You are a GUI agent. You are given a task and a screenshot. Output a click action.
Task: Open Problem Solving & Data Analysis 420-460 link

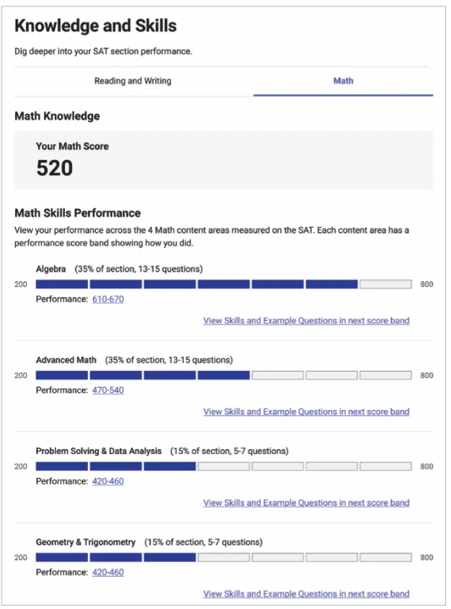(108, 481)
